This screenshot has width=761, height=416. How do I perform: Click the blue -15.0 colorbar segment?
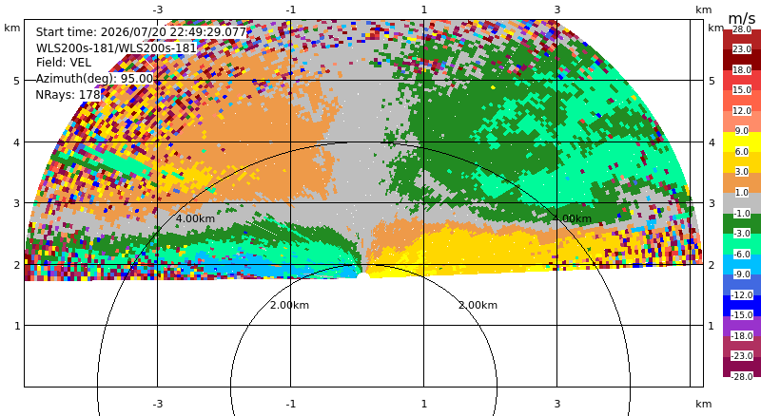click(x=742, y=305)
